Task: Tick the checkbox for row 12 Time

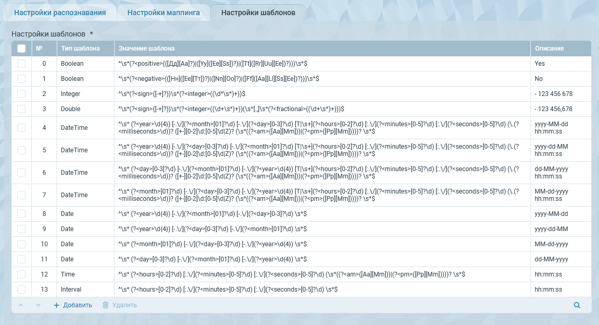Action: (x=21, y=274)
